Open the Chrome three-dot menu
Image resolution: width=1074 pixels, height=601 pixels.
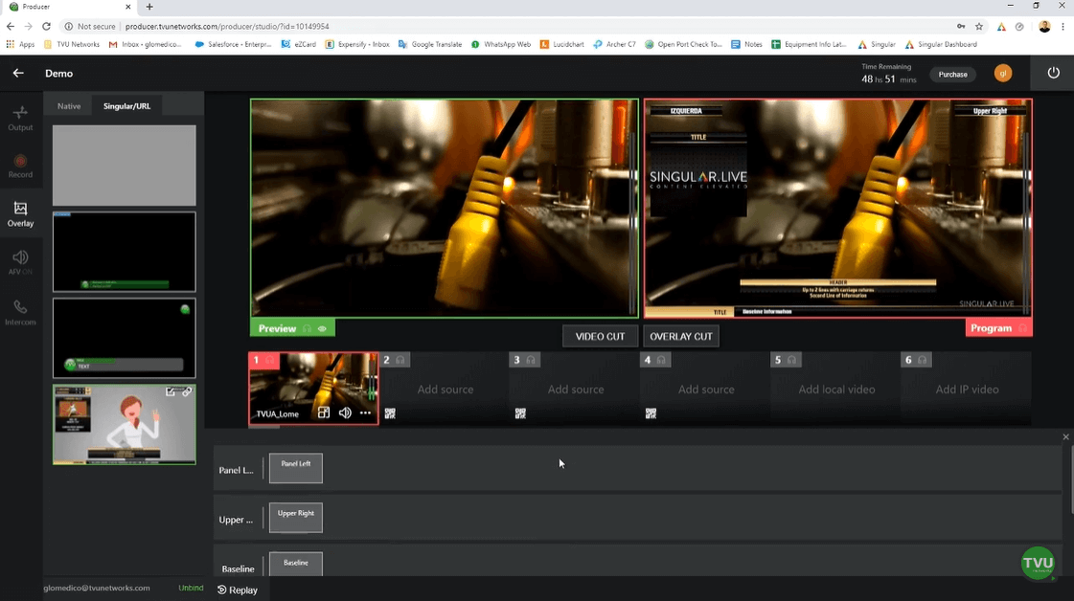[x=1063, y=26]
